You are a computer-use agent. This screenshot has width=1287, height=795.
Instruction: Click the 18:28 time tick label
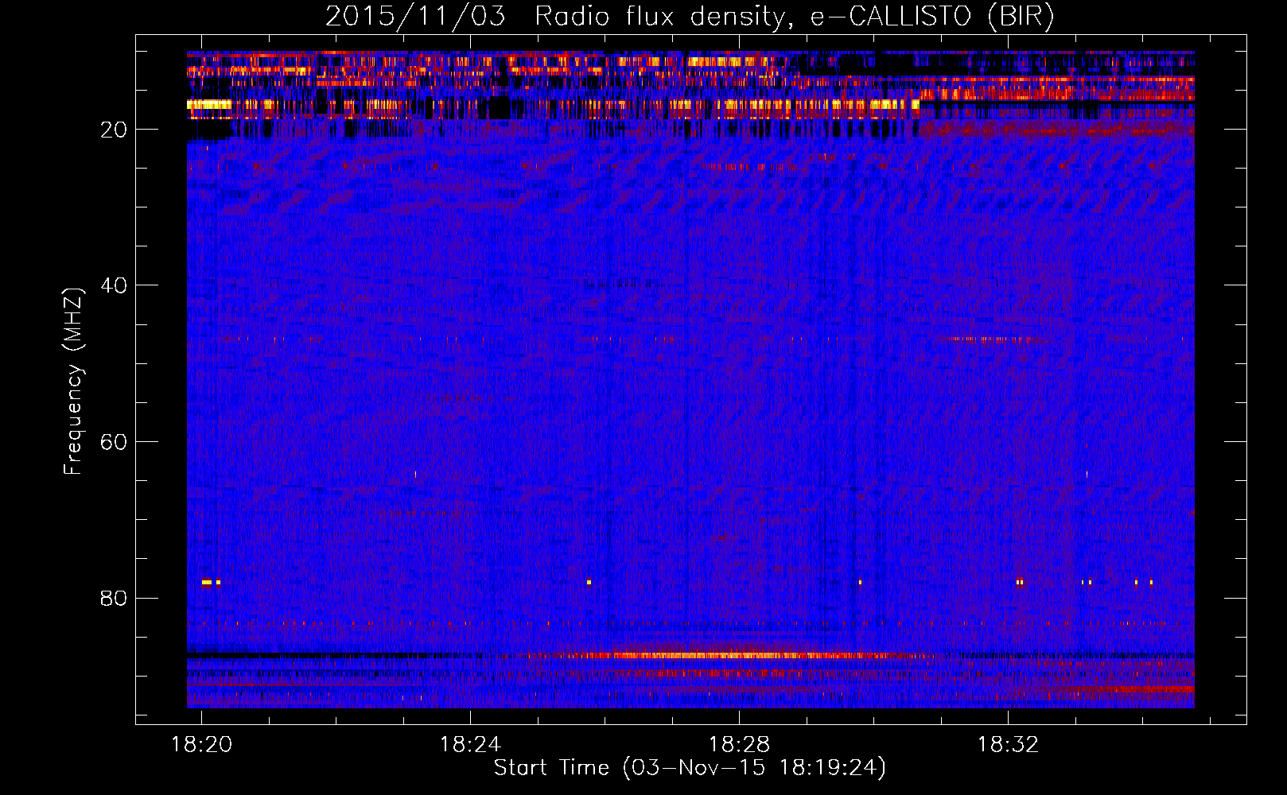[739, 744]
